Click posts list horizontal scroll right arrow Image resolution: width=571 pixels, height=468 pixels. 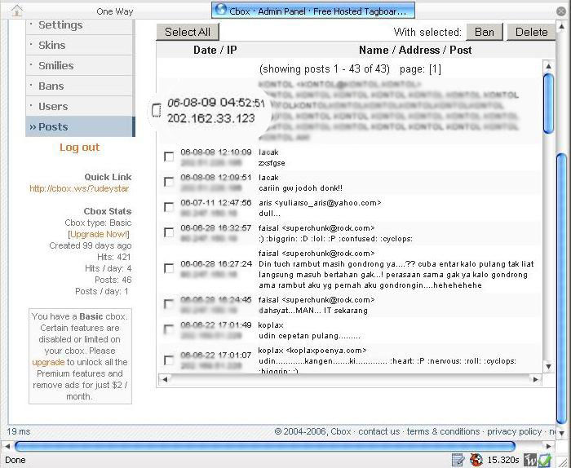535,379
